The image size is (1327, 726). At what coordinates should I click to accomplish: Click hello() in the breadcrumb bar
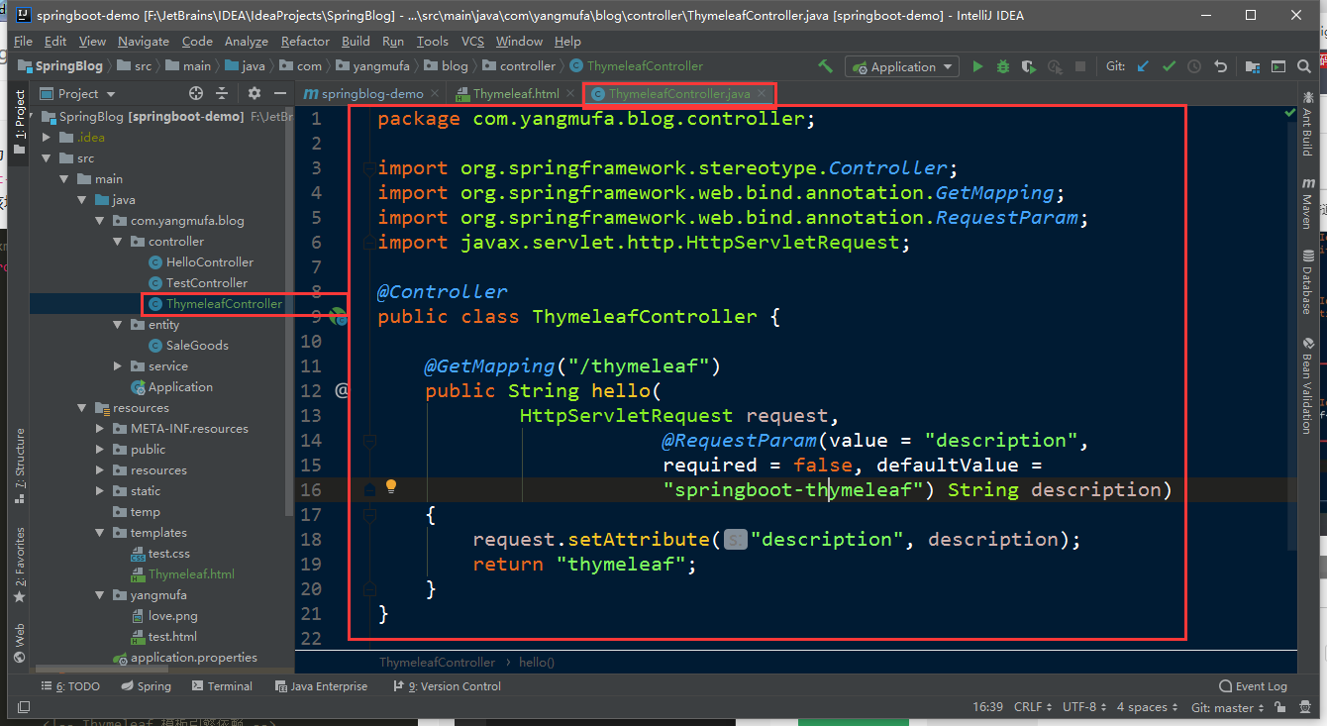point(535,662)
